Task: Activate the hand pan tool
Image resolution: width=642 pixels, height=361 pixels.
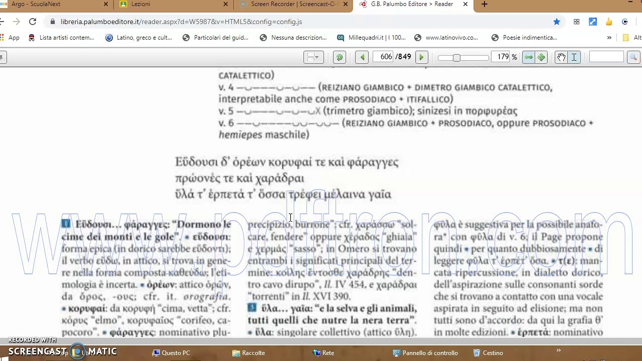Action: 561,57
